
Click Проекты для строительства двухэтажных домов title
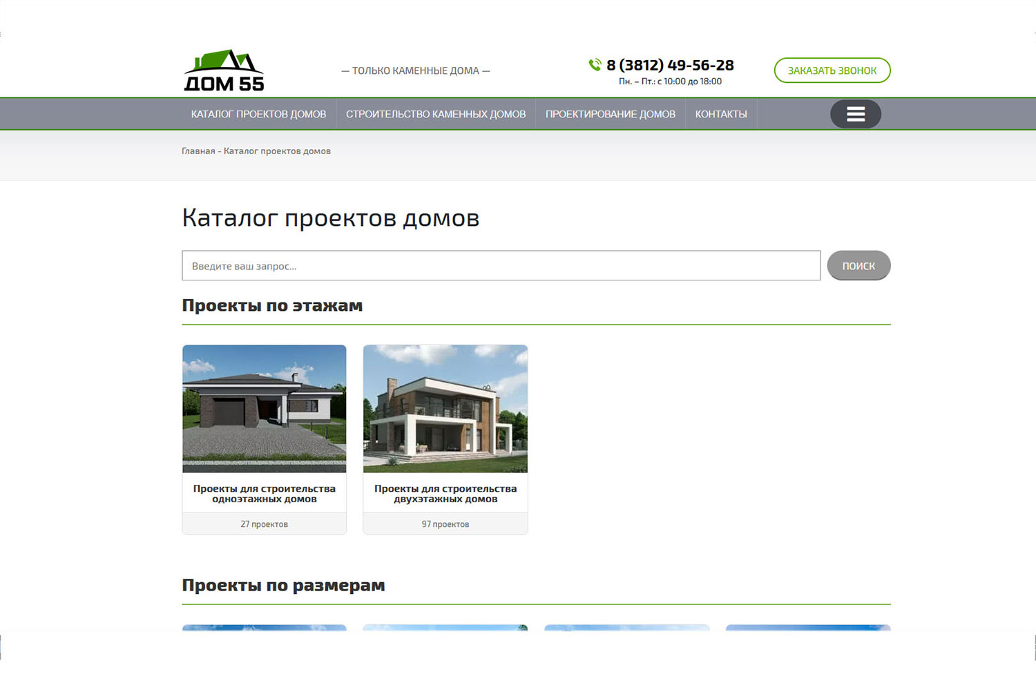[x=445, y=493]
